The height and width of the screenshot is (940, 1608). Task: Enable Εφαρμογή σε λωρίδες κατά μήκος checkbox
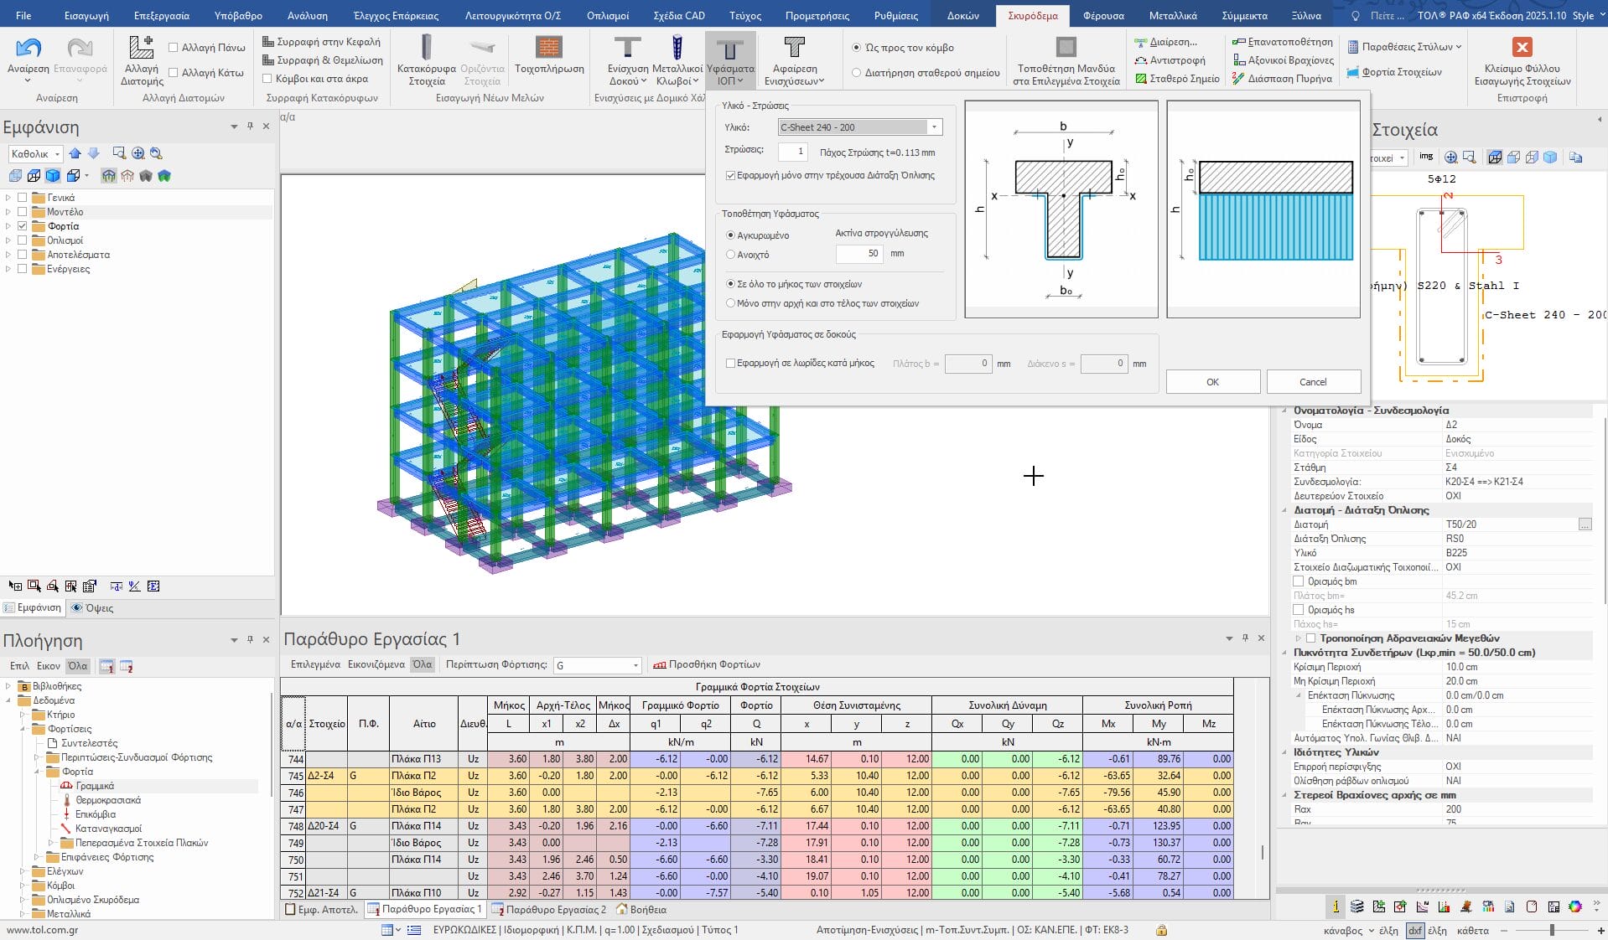pyautogui.click(x=730, y=364)
